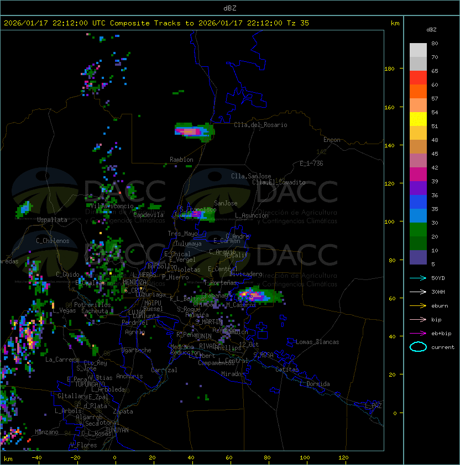Pick the bright yellow swatch in dBZ legend
460x465 pixels.
[418, 119]
